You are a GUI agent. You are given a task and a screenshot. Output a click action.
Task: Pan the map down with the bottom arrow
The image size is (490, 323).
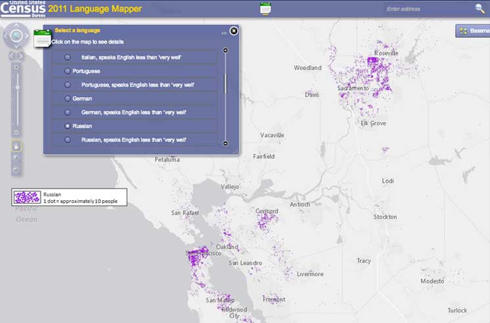click(x=16, y=46)
